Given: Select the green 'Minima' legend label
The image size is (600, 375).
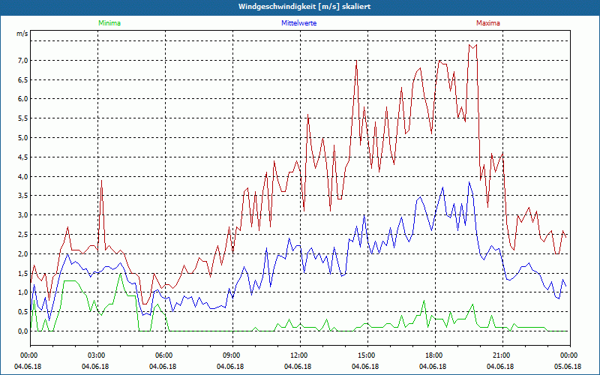Looking at the screenshot, I should [x=109, y=23].
